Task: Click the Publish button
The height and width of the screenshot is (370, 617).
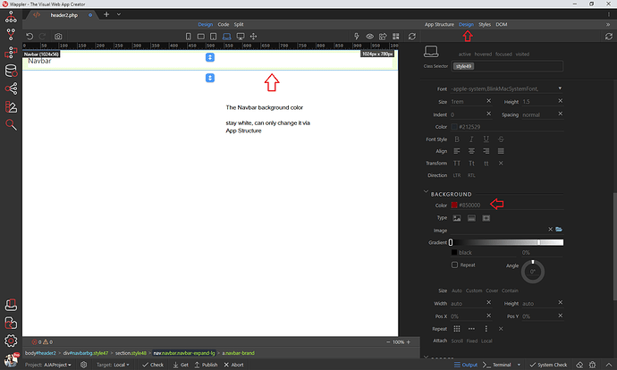Action: (206, 365)
